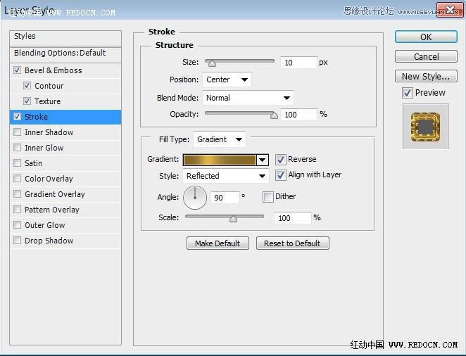Uncheck Align with Layer
Viewport: 466px width, 356px height.
(281, 175)
